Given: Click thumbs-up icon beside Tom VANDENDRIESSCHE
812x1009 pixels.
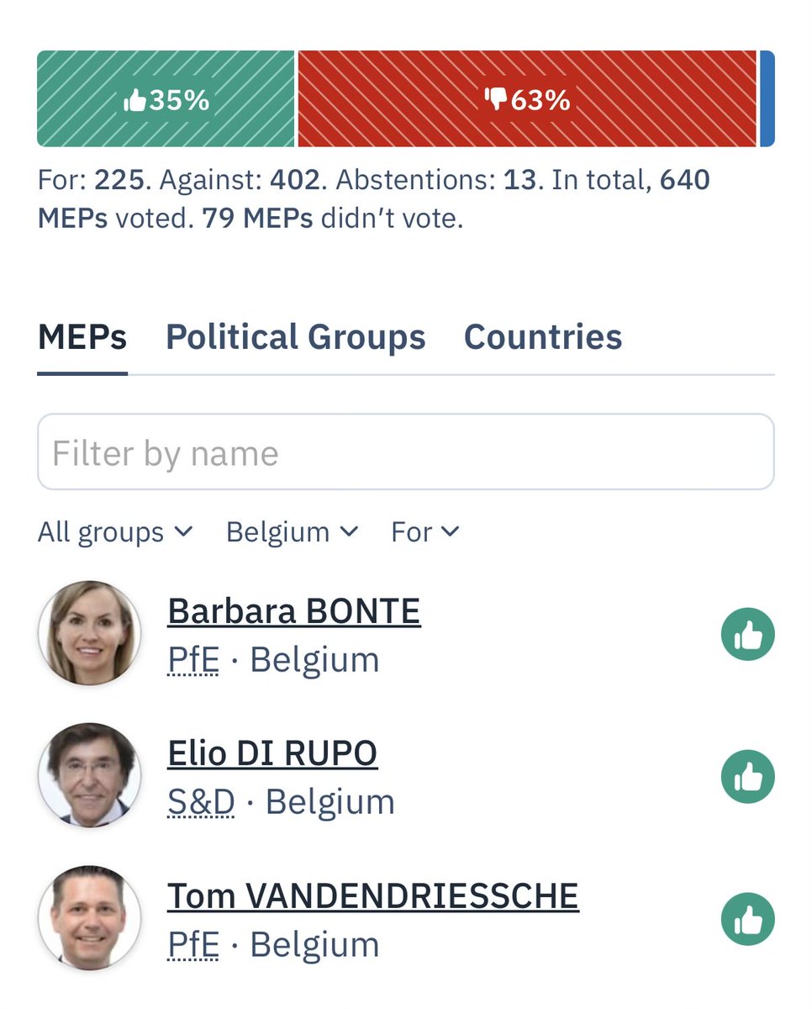Looking at the screenshot, I should click(x=748, y=920).
